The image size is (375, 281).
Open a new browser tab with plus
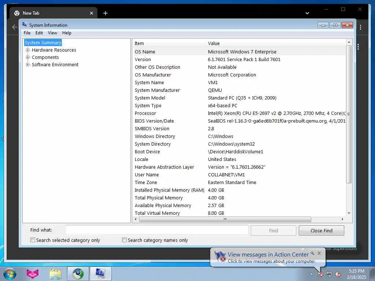[x=105, y=13]
